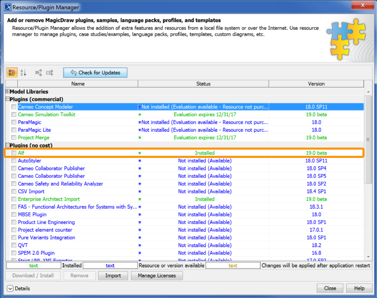Viewport: 377px width, 298px height.
Task: Click the collapse all tree icon
Action: [x=50, y=73]
